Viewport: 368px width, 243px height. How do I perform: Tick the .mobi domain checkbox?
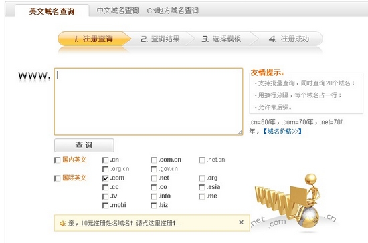105,206
